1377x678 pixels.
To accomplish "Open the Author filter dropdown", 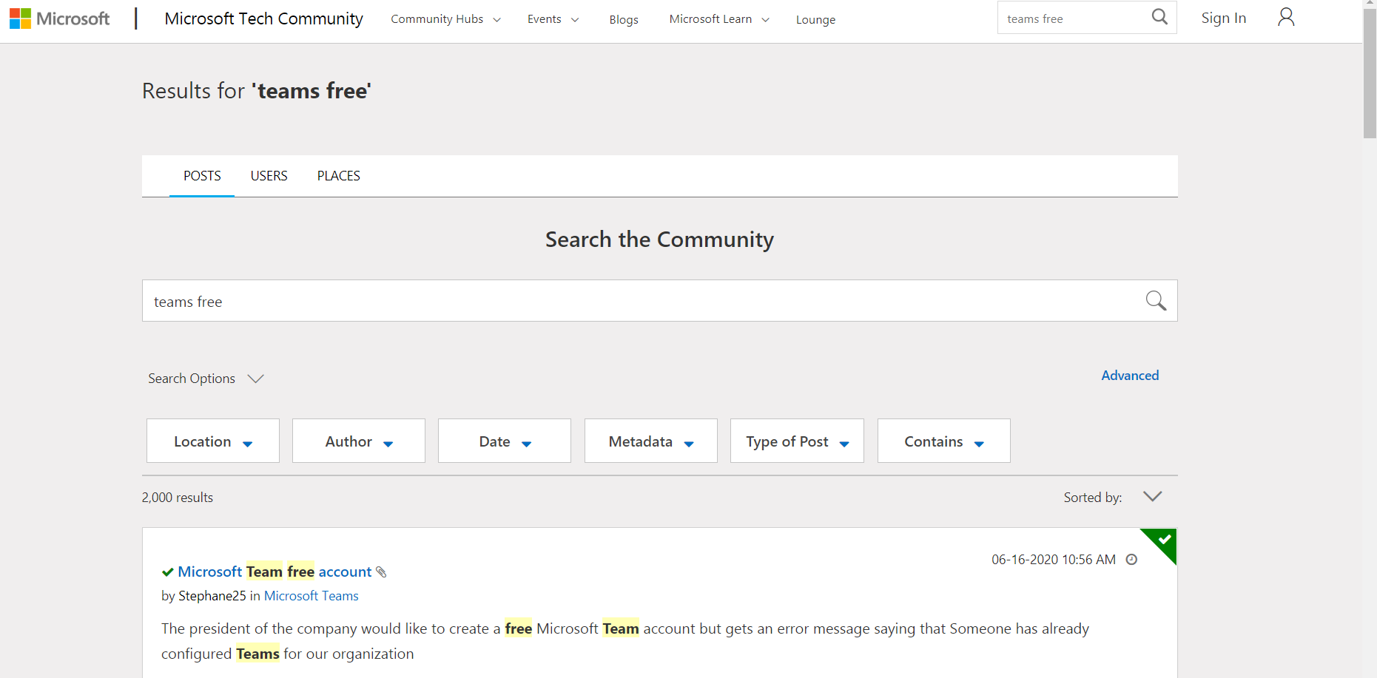I will point(359,441).
